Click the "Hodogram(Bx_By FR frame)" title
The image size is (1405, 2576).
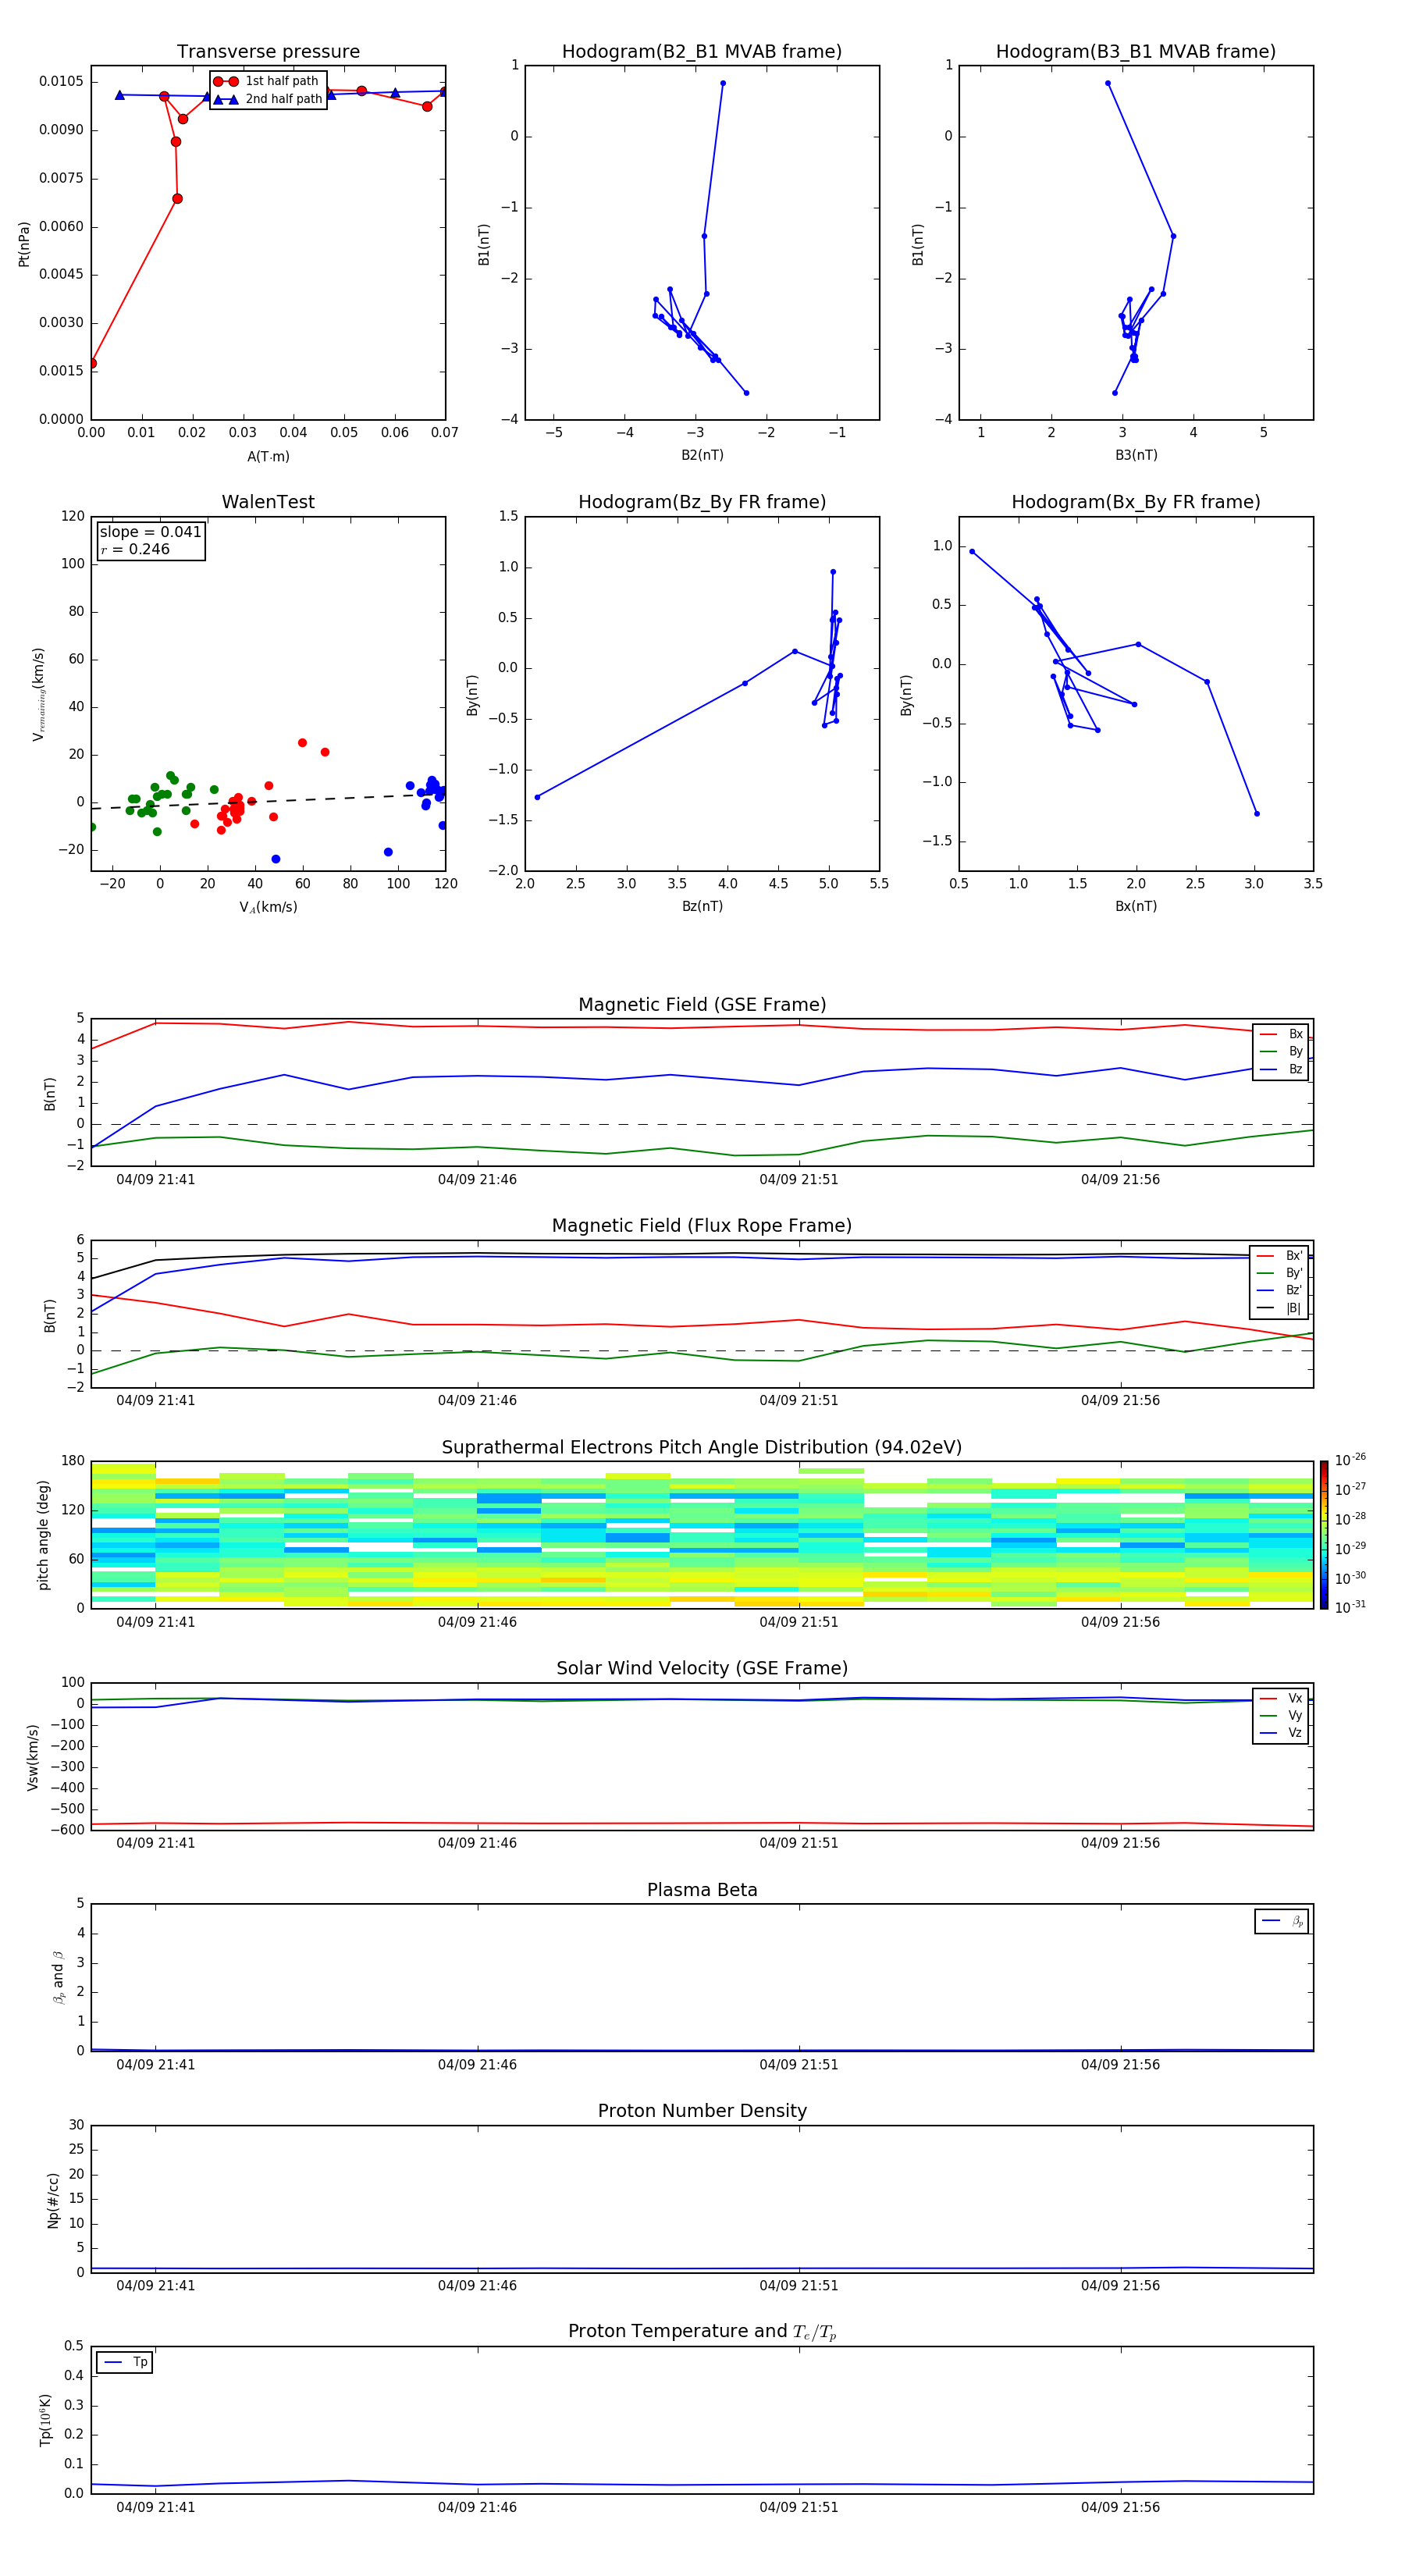(1136, 502)
